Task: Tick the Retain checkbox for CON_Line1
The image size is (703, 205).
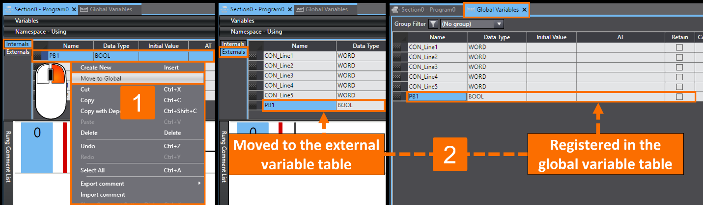Action: 679,47
